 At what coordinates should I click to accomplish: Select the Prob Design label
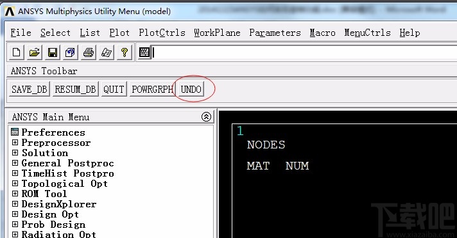tap(53, 224)
